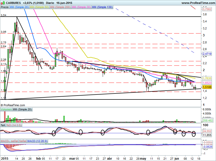The image size is (216, 161).
Task: Click the 258.482 volume value tag
Action: pyautogui.click(x=207, y=121)
